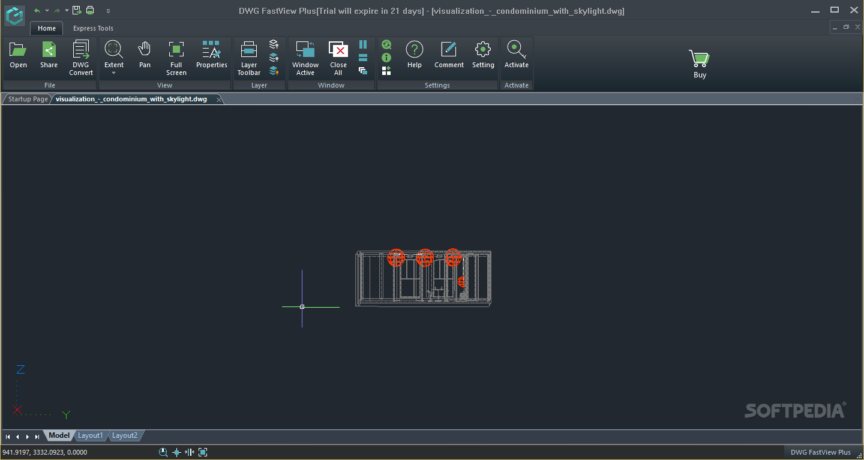Viewport: 864px width, 460px height.
Task: Launch the DWG Convert tool
Action: tap(81, 58)
